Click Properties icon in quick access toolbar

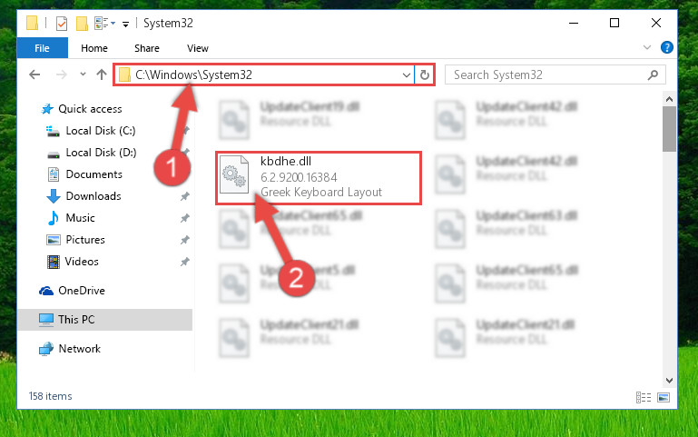coord(62,23)
